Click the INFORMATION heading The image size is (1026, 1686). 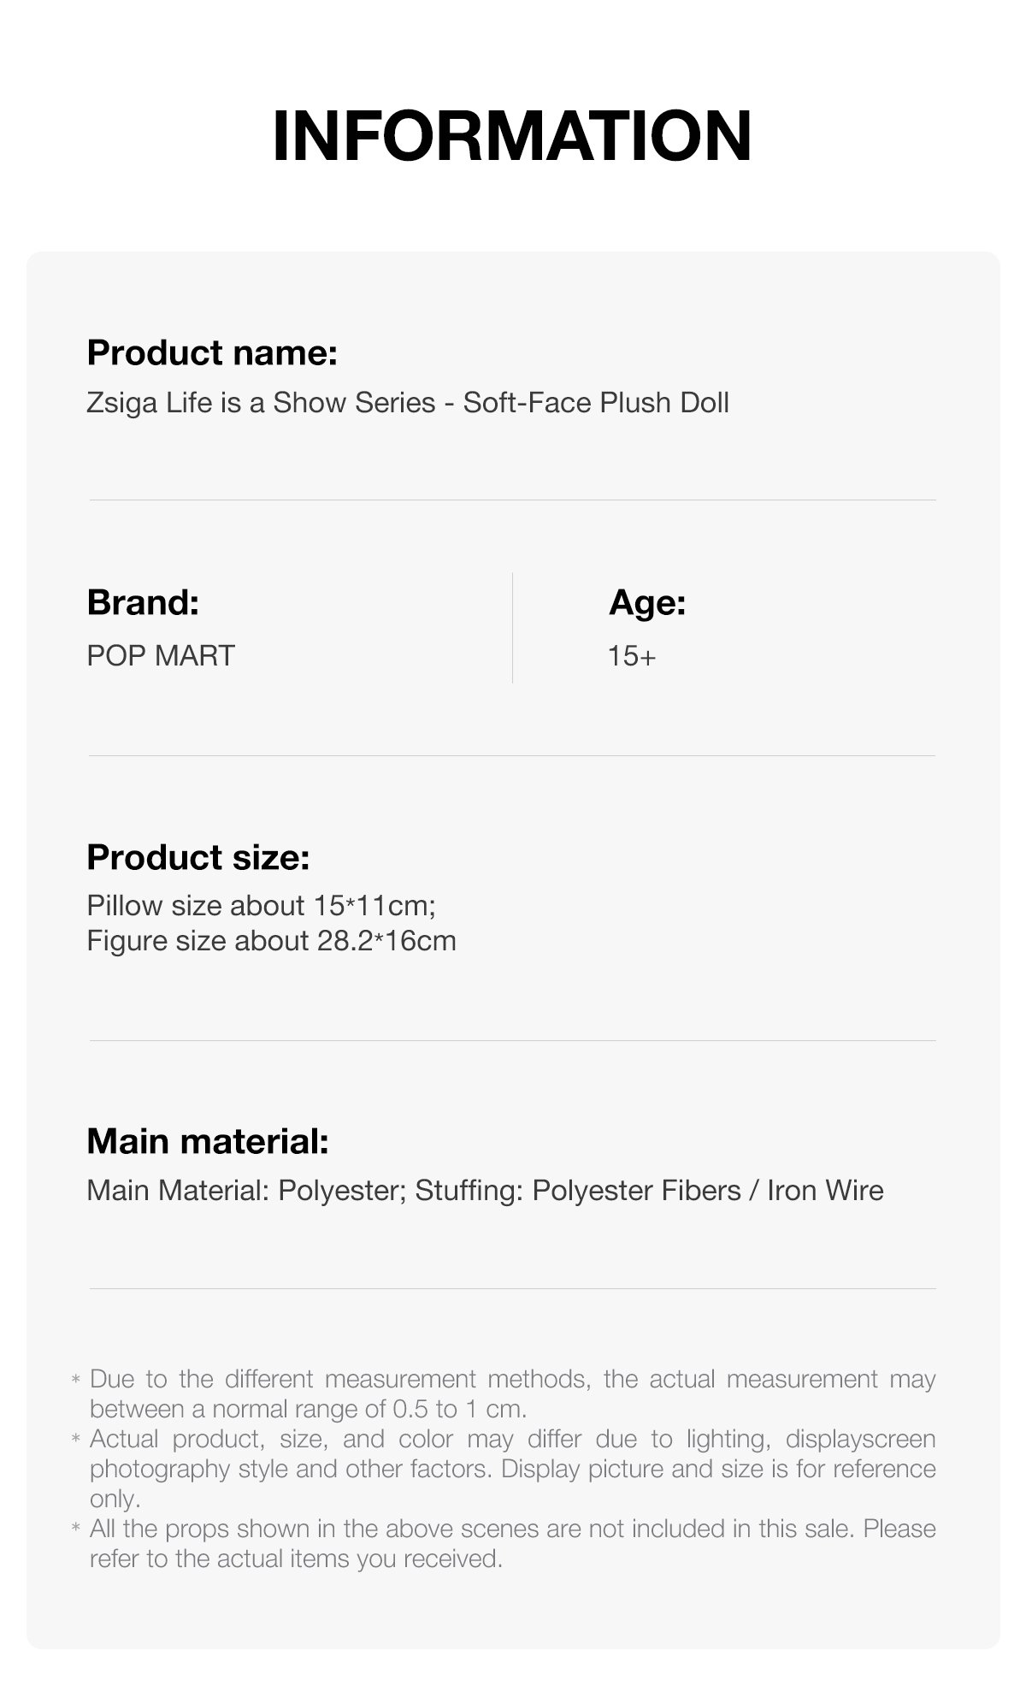click(512, 136)
